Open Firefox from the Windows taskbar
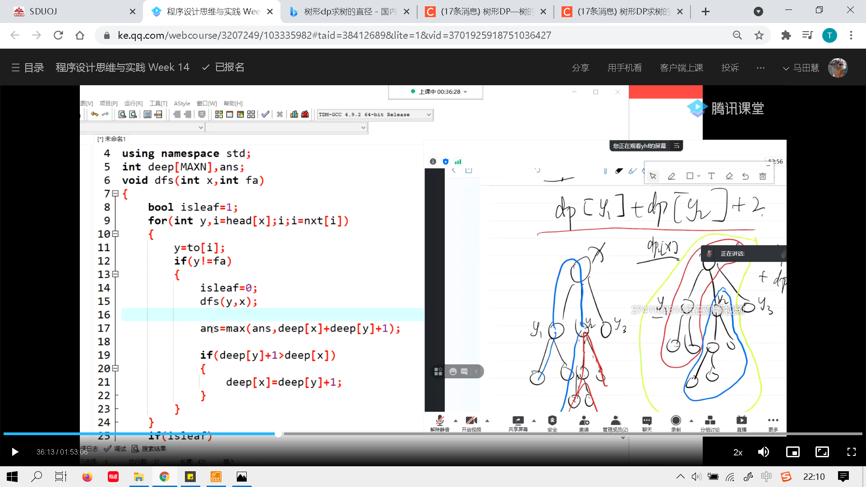The image size is (866, 487). [87, 477]
